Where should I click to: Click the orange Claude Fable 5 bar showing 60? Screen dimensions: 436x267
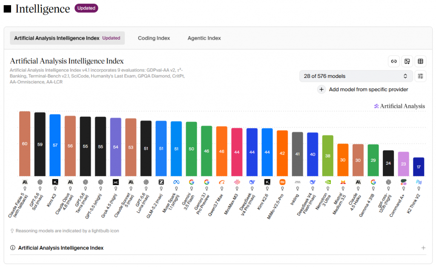[x=25, y=144]
